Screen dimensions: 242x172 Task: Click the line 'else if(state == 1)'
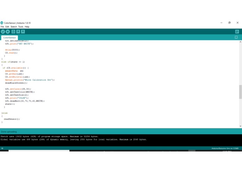click(13, 62)
